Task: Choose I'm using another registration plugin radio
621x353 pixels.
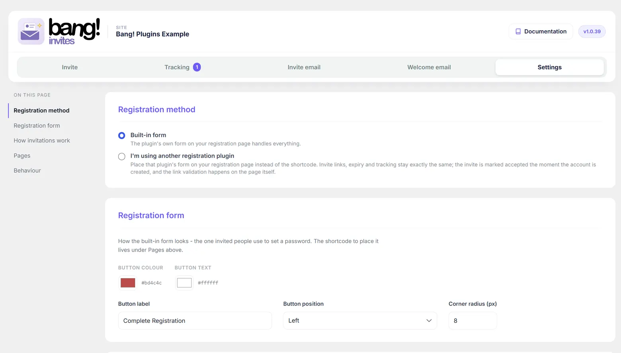Action: click(x=122, y=157)
